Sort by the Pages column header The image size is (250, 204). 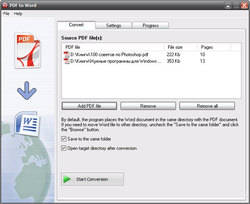[214, 47]
